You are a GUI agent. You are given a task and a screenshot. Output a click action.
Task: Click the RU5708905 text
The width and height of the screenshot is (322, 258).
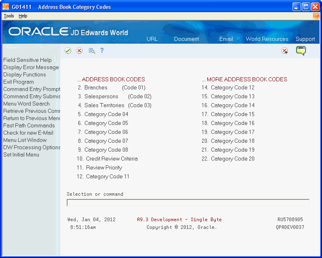(290, 220)
